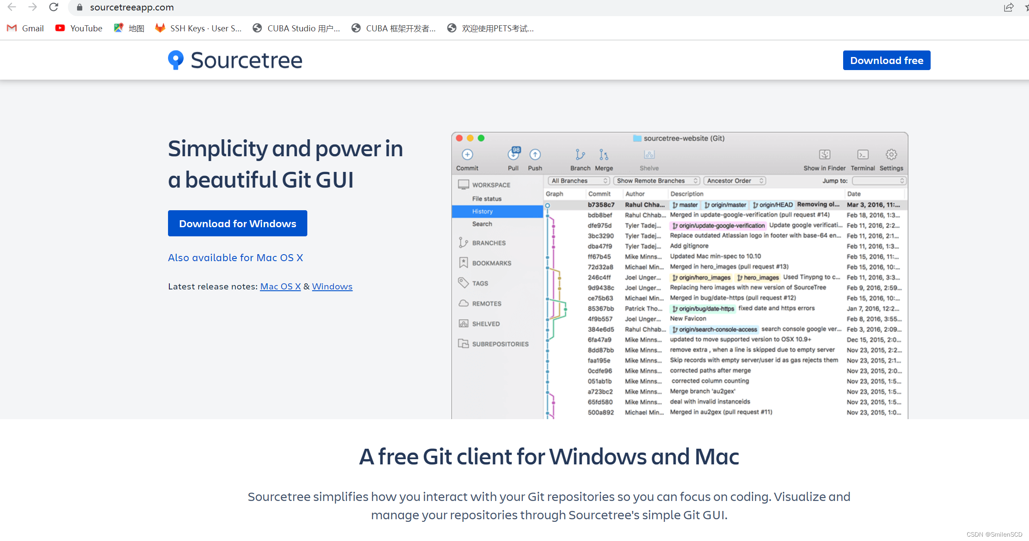Click the origin/HEAD branch label
Image resolution: width=1029 pixels, height=541 pixels.
773,205
